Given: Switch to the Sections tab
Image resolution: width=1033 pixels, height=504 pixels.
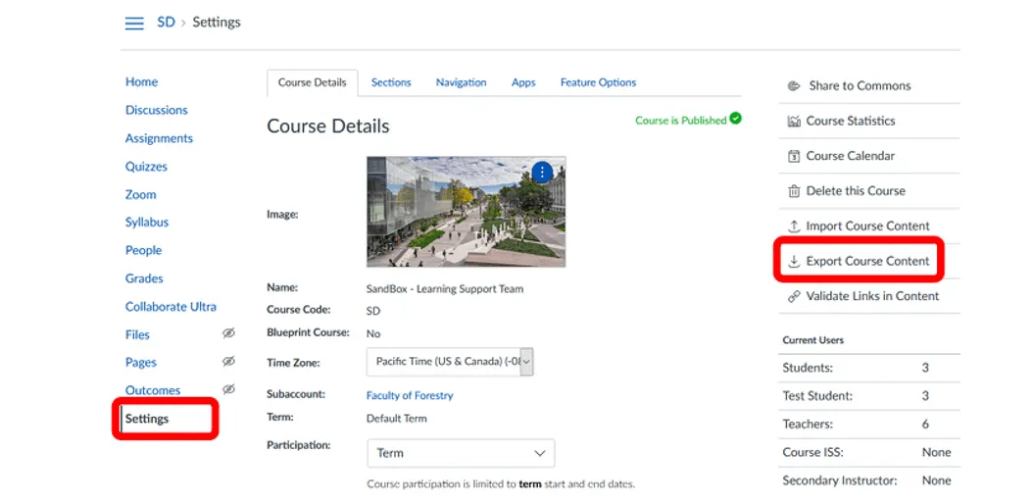Looking at the screenshot, I should 391,83.
